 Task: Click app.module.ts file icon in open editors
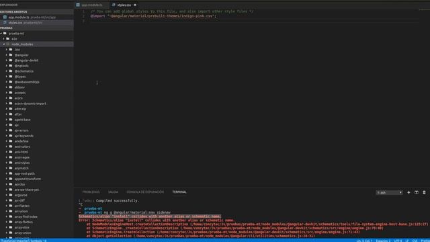(5, 17)
